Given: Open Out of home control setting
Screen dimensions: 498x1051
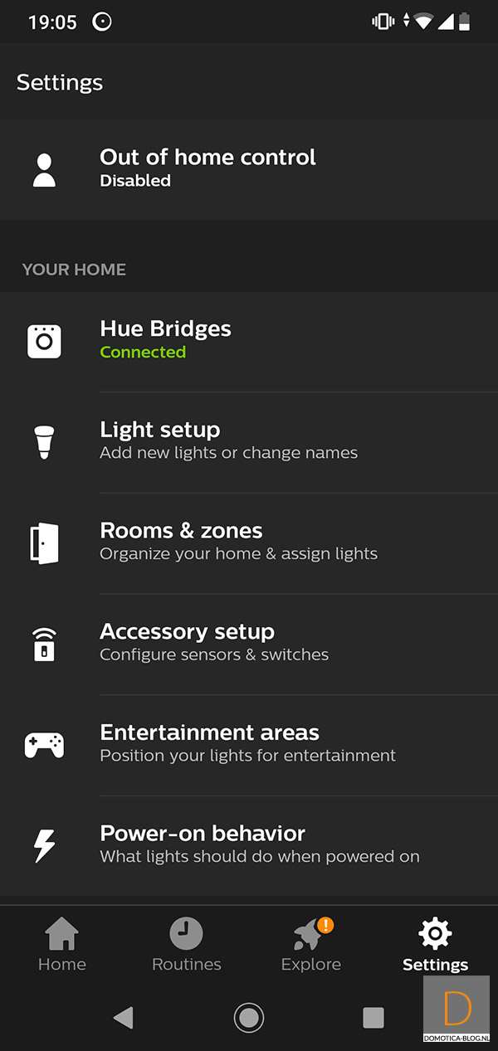Looking at the screenshot, I should [x=207, y=168].
